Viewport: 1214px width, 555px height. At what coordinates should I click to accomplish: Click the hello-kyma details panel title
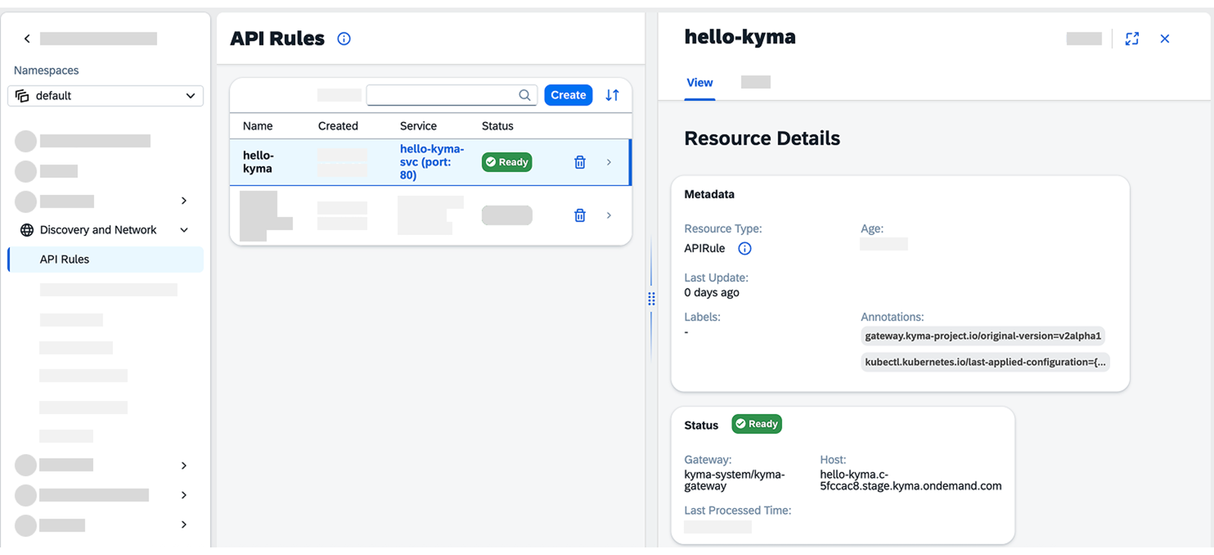click(x=740, y=37)
